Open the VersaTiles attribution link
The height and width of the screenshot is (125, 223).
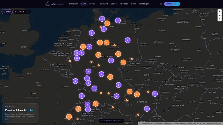168,124
